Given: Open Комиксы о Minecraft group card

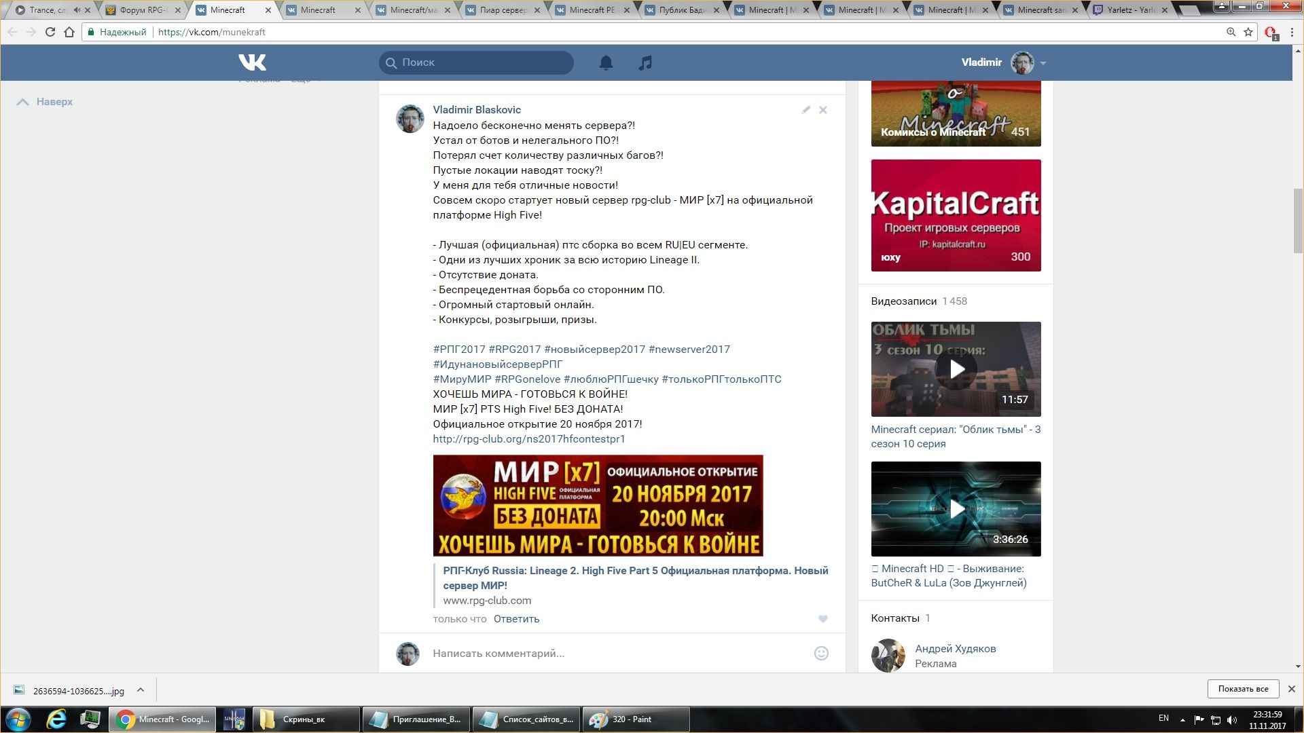Looking at the screenshot, I should (956, 113).
